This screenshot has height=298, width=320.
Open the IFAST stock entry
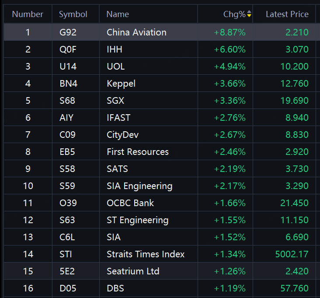click(x=118, y=118)
